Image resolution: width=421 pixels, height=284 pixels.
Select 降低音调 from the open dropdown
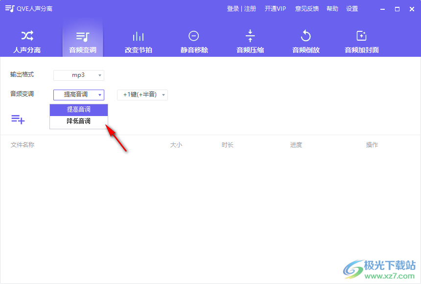point(78,121)
